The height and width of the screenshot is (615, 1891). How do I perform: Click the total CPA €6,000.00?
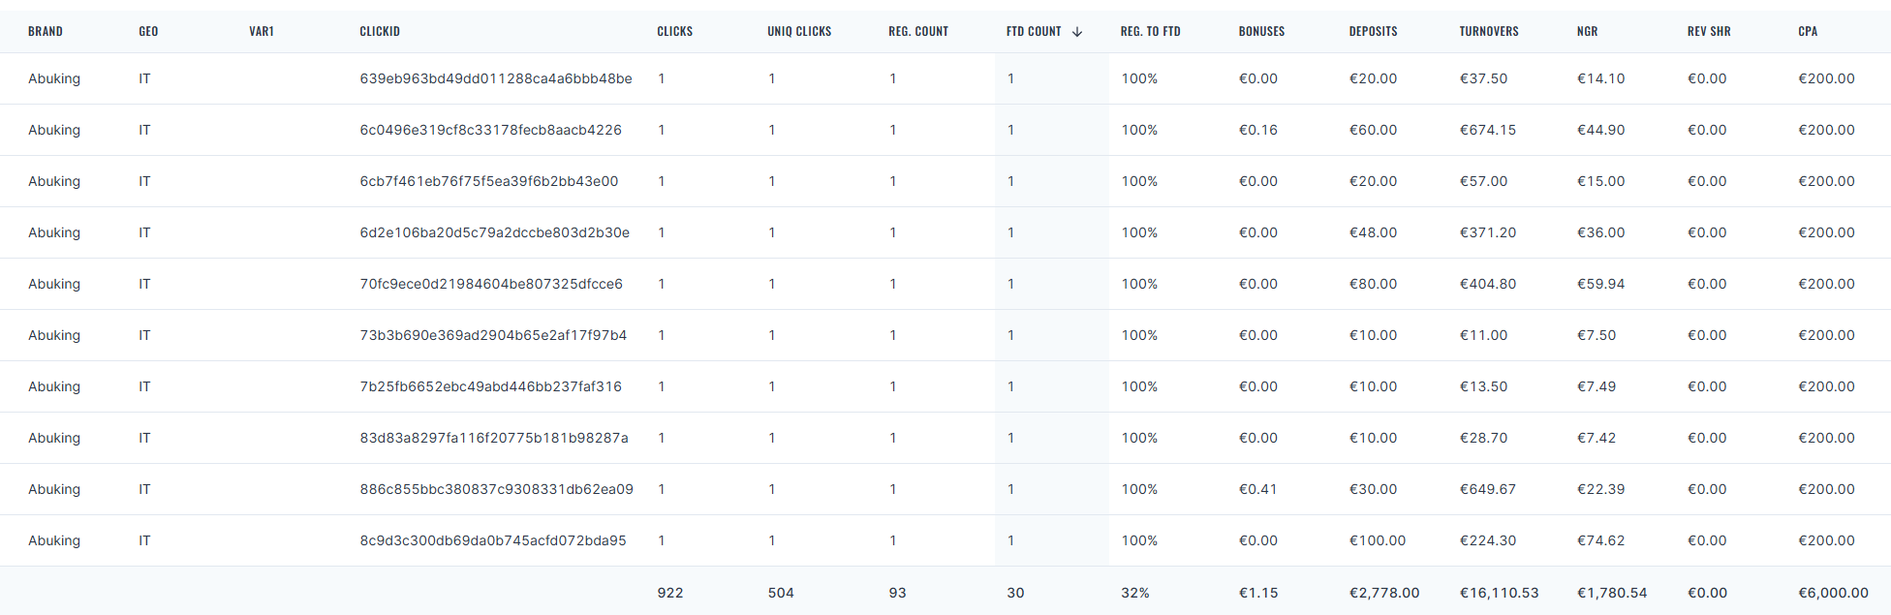[x=1834, y=593]
